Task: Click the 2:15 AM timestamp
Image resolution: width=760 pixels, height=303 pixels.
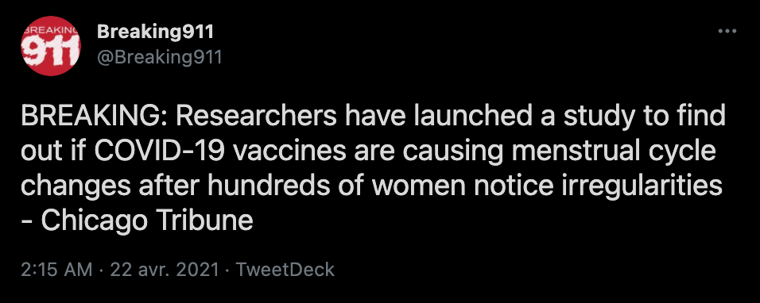Action: 56,270
